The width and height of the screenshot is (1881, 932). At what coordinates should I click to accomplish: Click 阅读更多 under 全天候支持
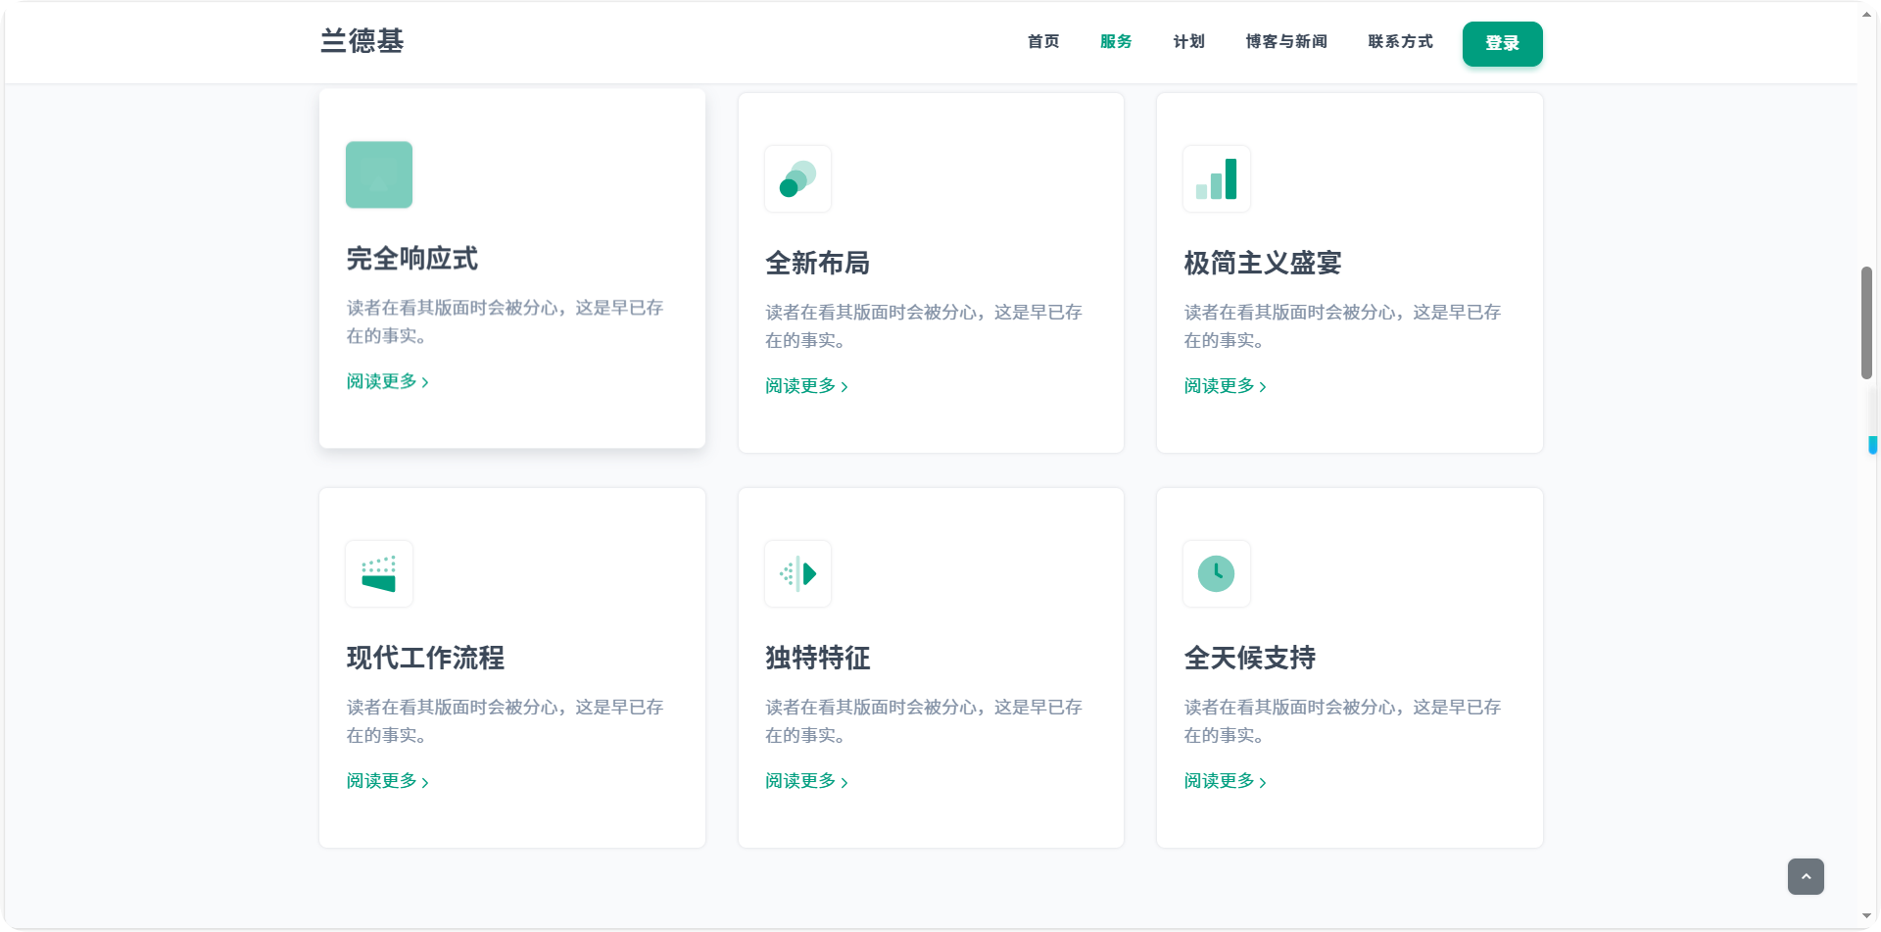click(1226, 781)
